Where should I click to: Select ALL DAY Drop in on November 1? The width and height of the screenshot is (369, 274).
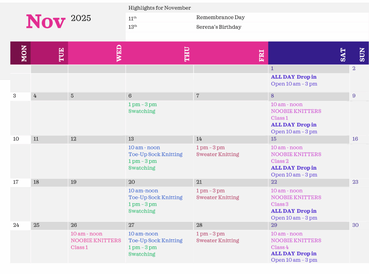(294, 77)
